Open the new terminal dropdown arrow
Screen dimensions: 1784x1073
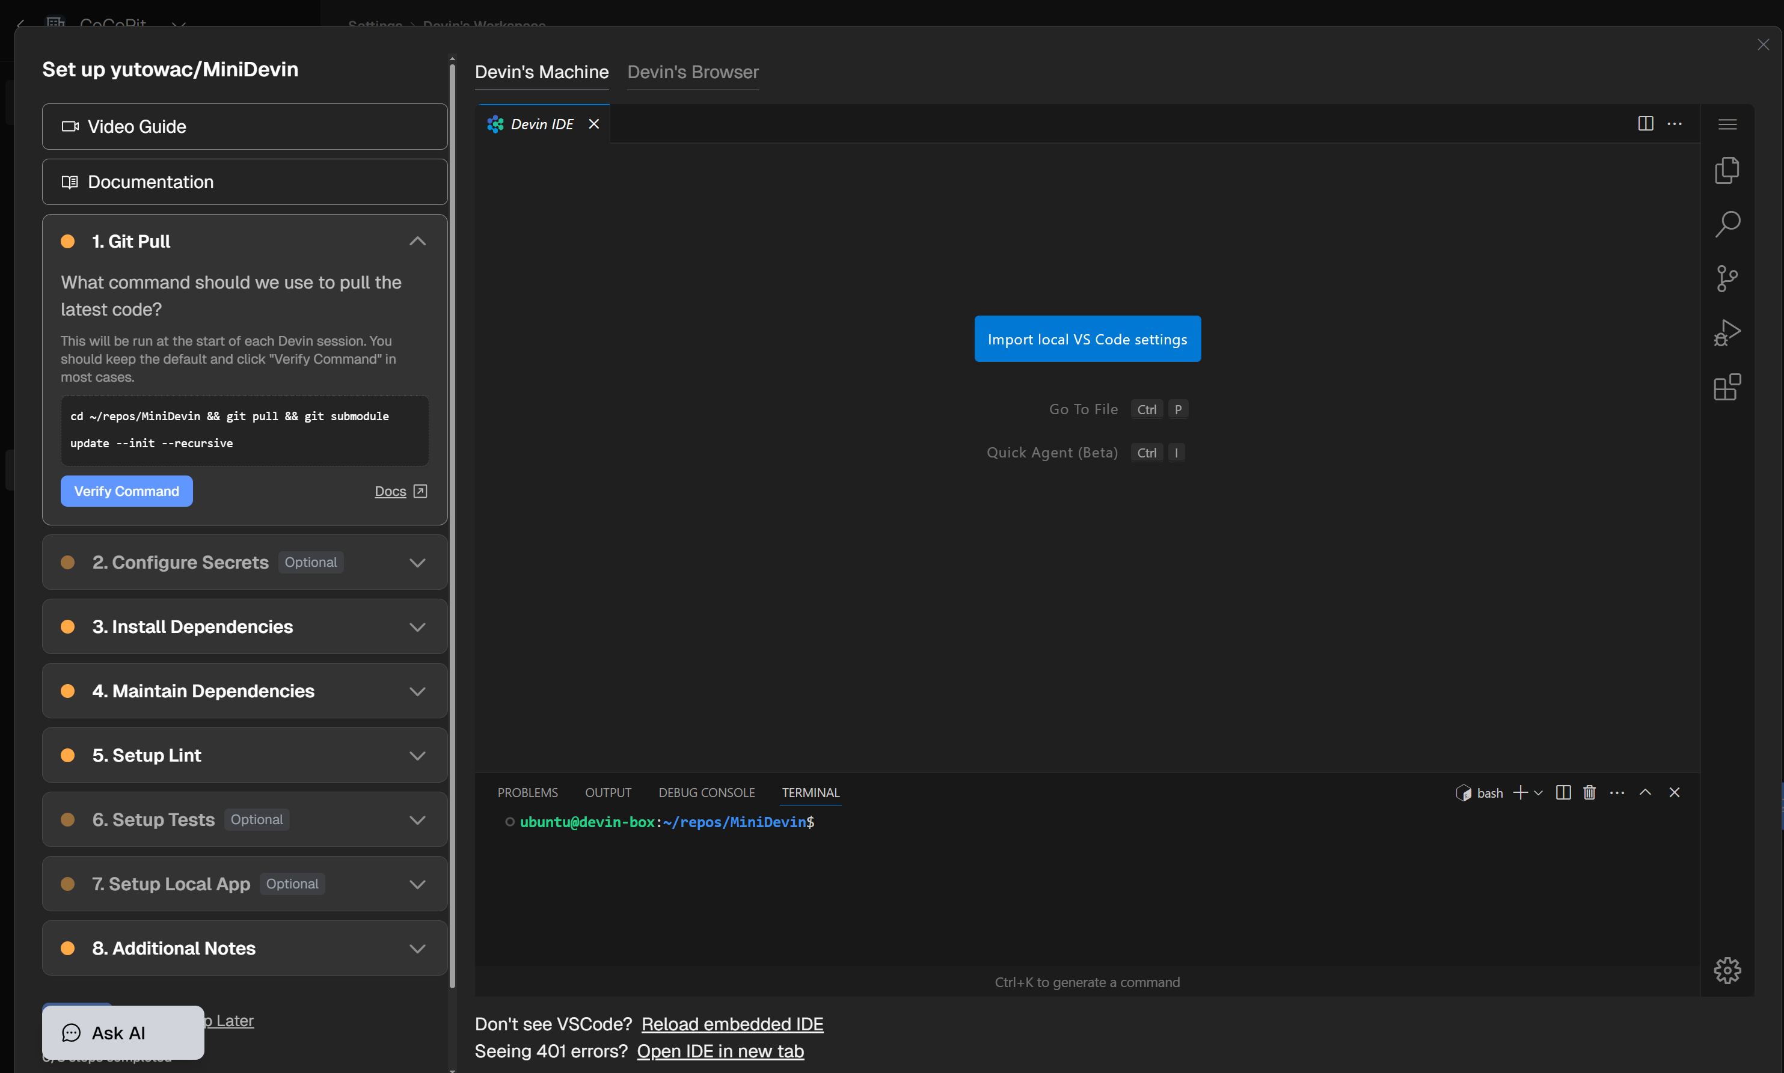(x=1538, y=793)
